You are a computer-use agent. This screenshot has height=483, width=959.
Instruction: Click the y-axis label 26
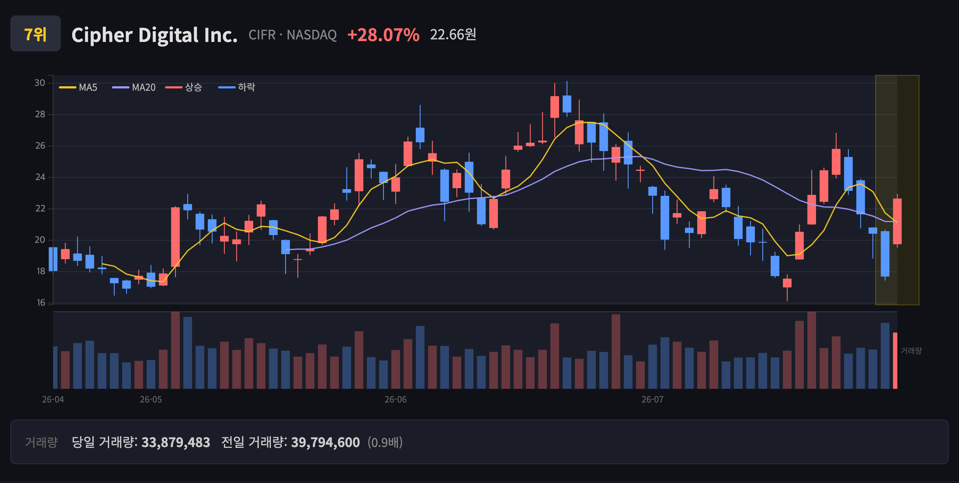pos(40,146)
